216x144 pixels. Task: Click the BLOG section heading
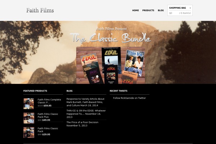point(69,91)
